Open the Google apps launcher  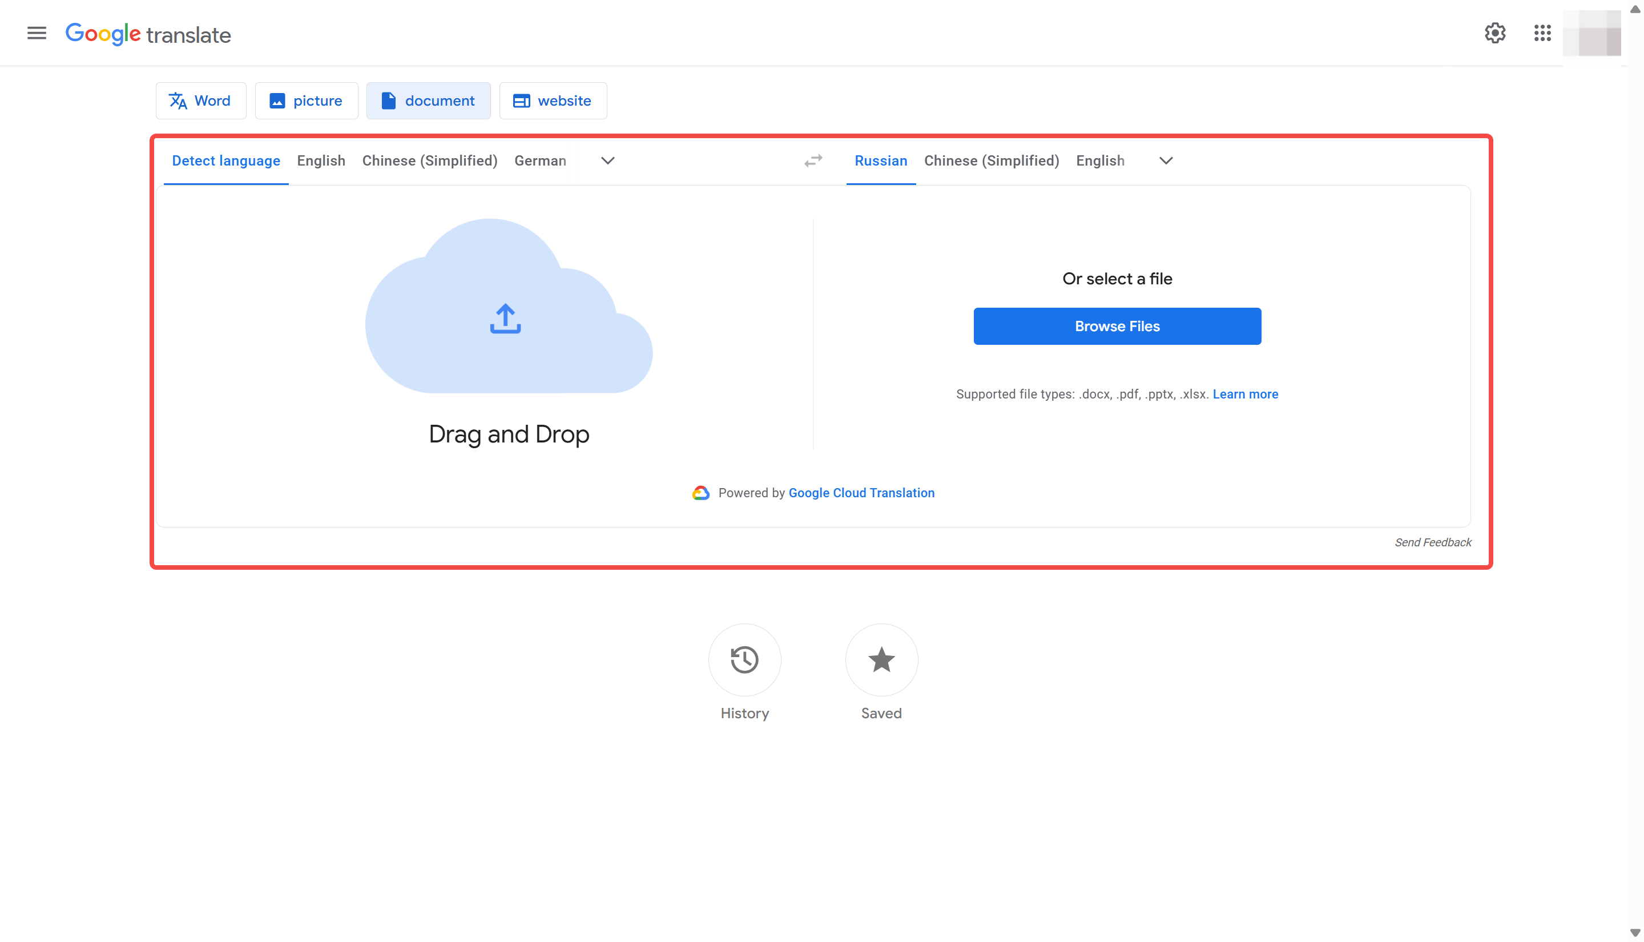pyautogui.click(x=1542, y=33)
